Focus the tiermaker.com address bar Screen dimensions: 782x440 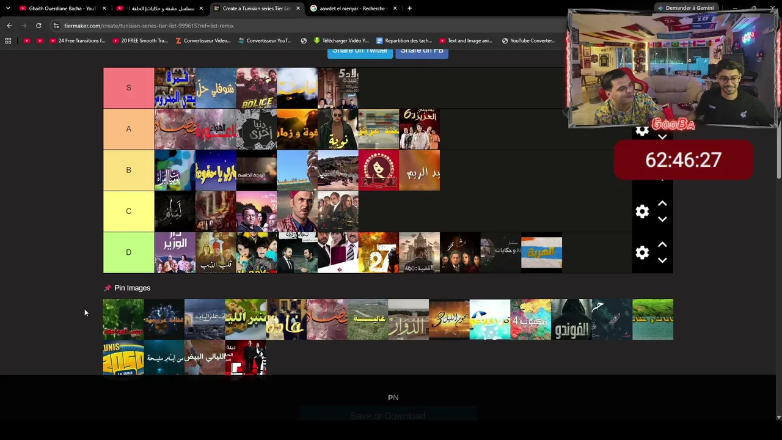[305, 26]
